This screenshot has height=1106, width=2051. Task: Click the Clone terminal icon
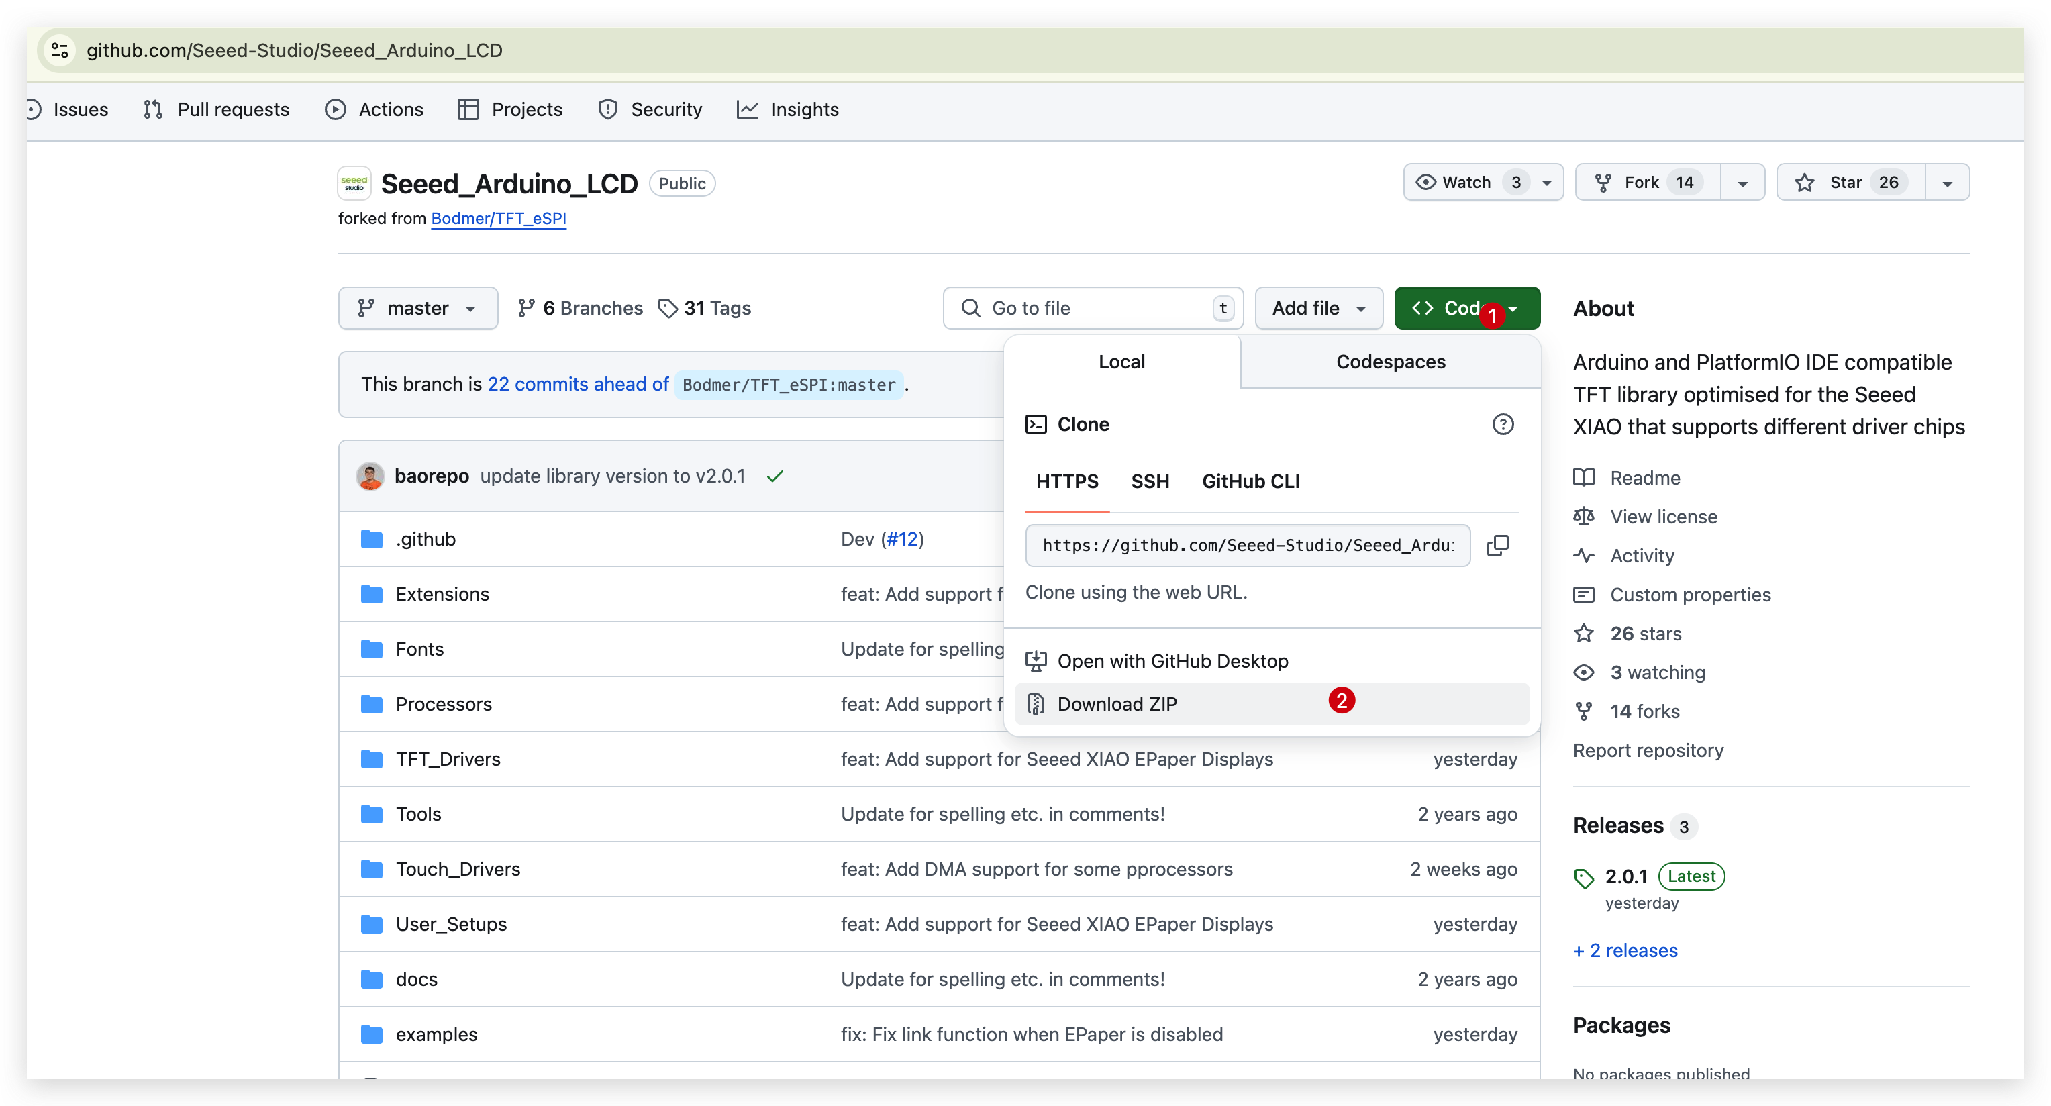(x=1036, y=424)
